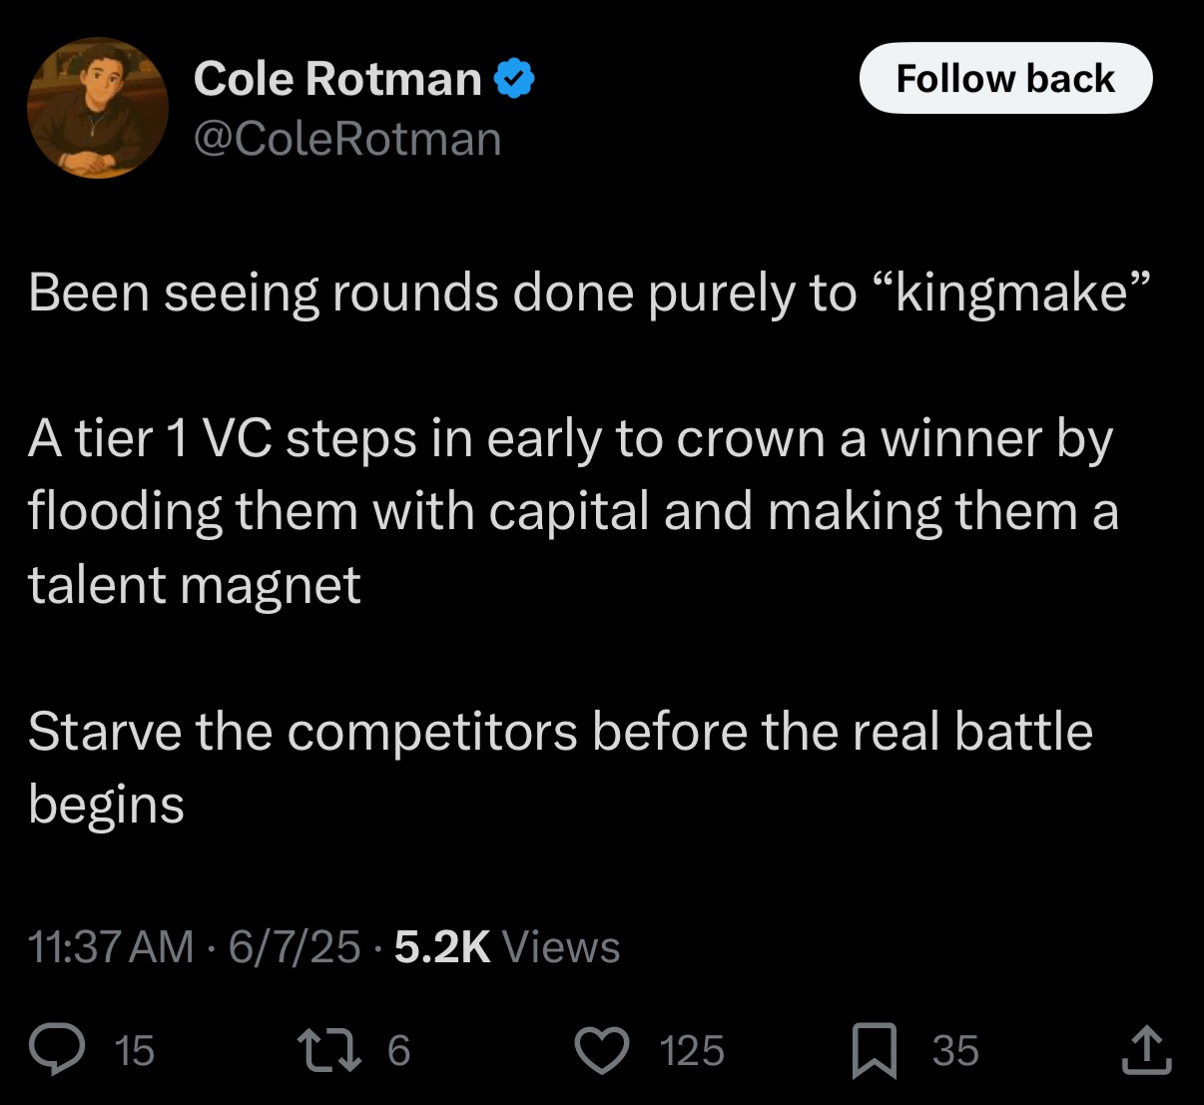1204x1105 pixels.
Task: Click the "tier 1 VC" paragraph
Action: coord(573,511)
